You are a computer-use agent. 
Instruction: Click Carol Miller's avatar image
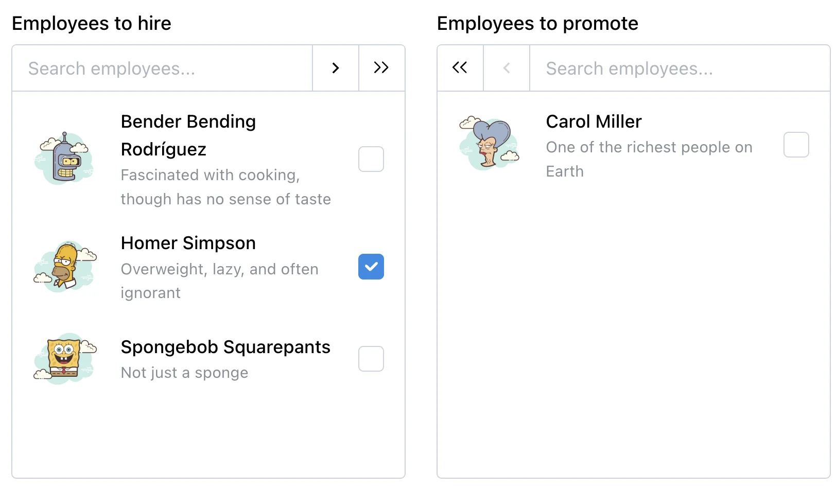click(490, 144)
